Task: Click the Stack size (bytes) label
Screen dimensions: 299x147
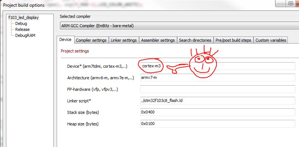Action: pyautogui.click(x=83, y=112)
